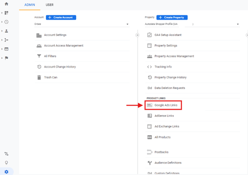Open the Discover lightbulb icon
This screenshot has height=175, width=248.
[x=6, y=163]
